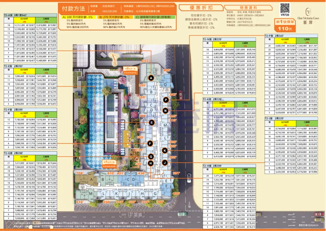The height and width of the screenshot is (231, 326).
Task: Click the T2-H室 2房399' table title
Action: [x=229, y=166]
